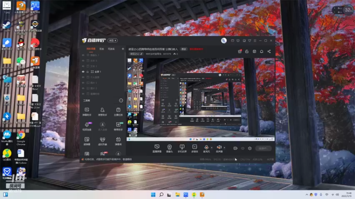The width and height of the screenshot is (355, 199).
Task: Click the share icon in room header
Action: click(x=269, y=51)
